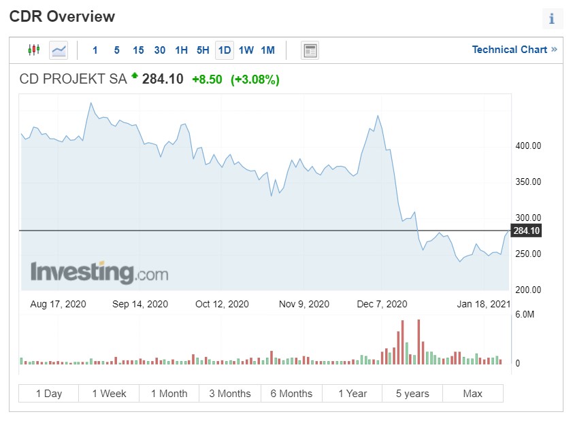Click the 300.00 price axis label
This screenshot has width=573, height=427.
click(528, 218)
